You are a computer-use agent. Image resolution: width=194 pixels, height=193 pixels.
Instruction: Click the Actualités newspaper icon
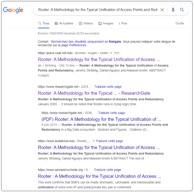[56, 24]
